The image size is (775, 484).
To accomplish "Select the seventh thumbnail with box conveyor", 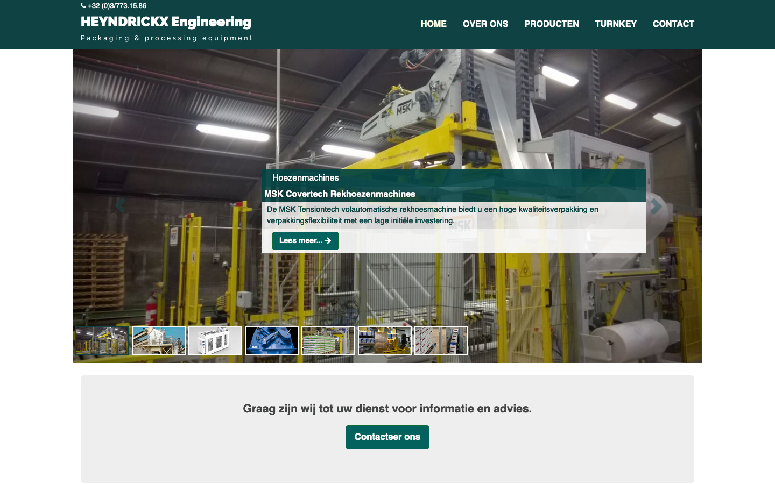I will pos(441,340).
